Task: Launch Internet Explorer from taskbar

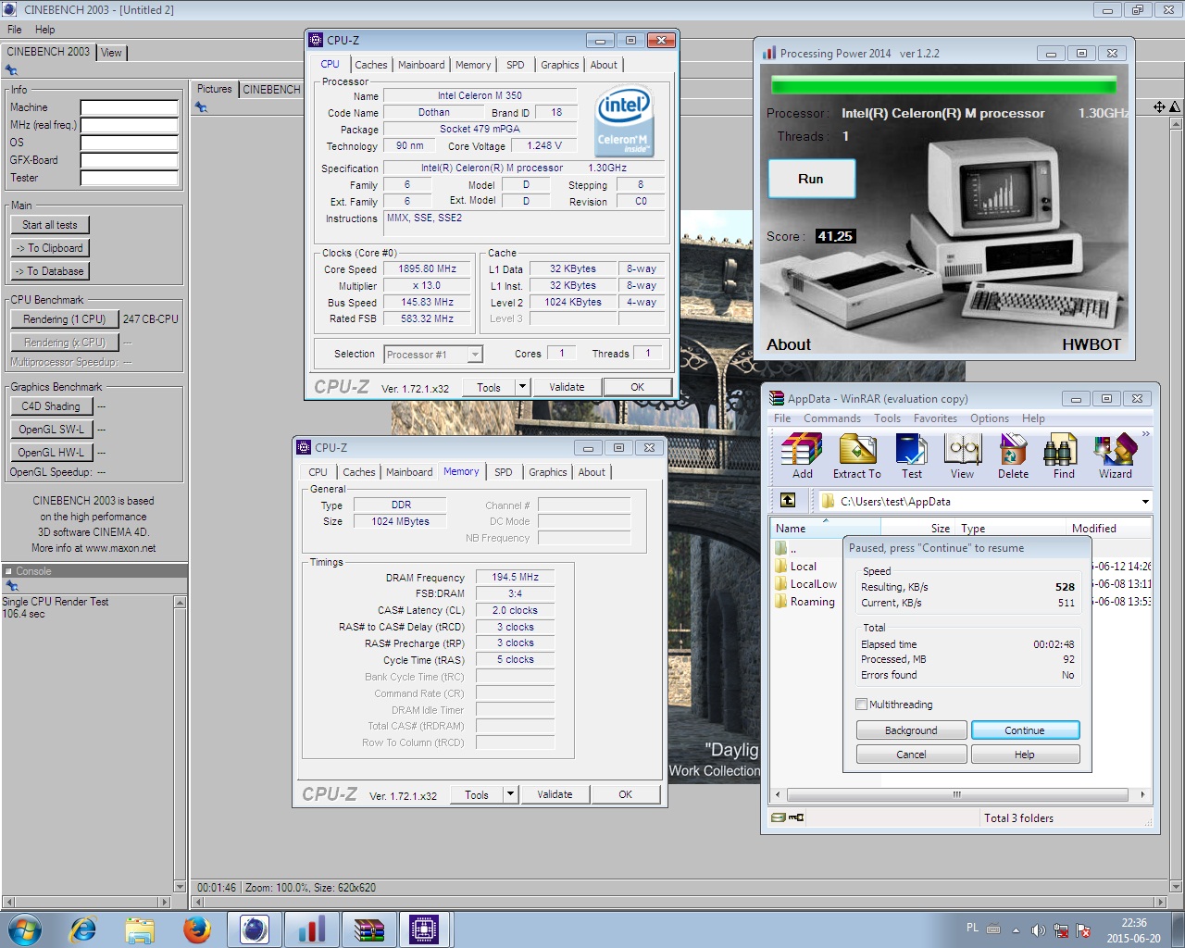Action: click(83, 929)
